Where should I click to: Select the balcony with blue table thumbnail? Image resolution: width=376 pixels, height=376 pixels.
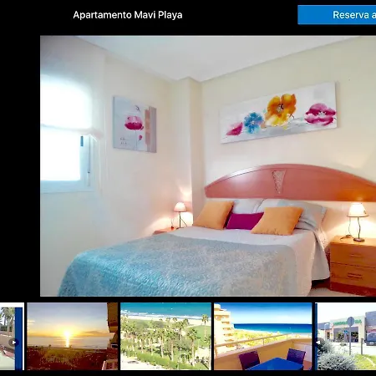263,337
